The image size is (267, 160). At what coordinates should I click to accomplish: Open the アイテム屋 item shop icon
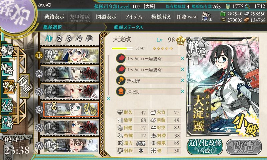[x=206, y=16]
